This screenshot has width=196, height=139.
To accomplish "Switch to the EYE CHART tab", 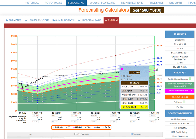I will pos(175,3).
